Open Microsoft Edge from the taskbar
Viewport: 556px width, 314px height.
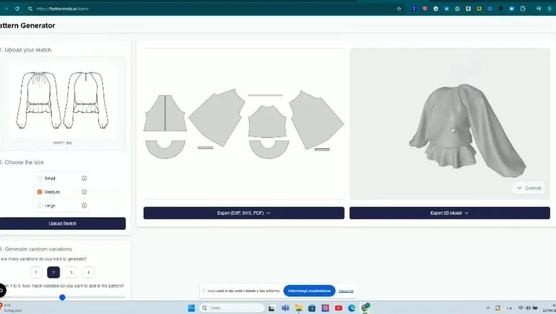(x=352, y=308)
